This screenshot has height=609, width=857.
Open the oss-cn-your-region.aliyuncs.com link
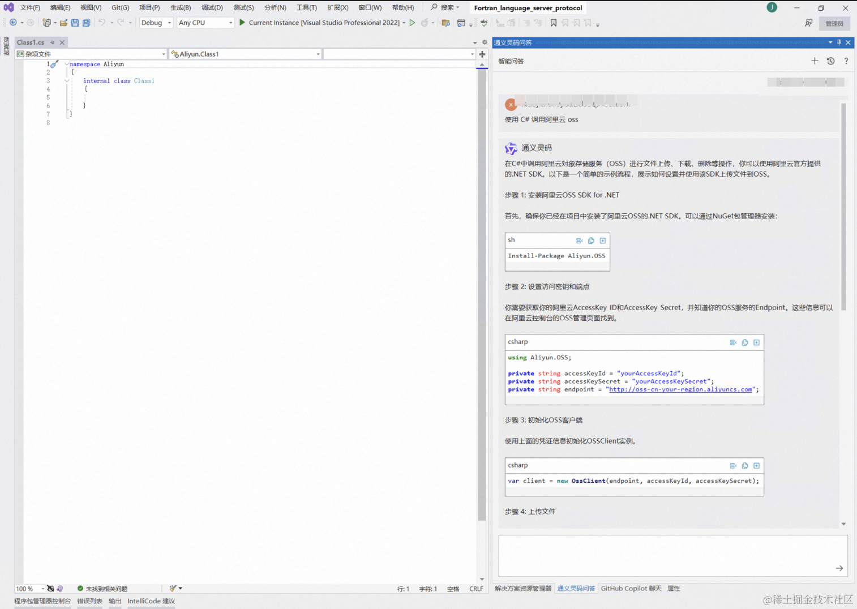pos(680,389)
